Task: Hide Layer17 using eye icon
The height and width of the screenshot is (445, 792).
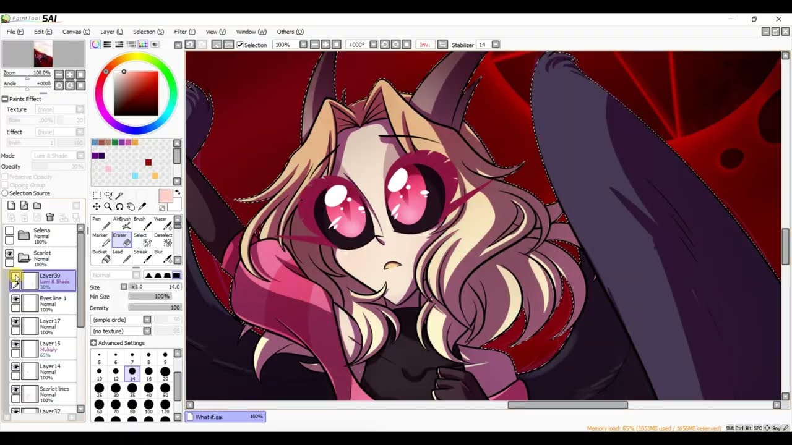Action: tap(15, 322)
